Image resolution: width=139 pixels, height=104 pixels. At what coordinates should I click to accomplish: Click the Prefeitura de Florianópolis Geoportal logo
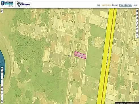(7, 4)
